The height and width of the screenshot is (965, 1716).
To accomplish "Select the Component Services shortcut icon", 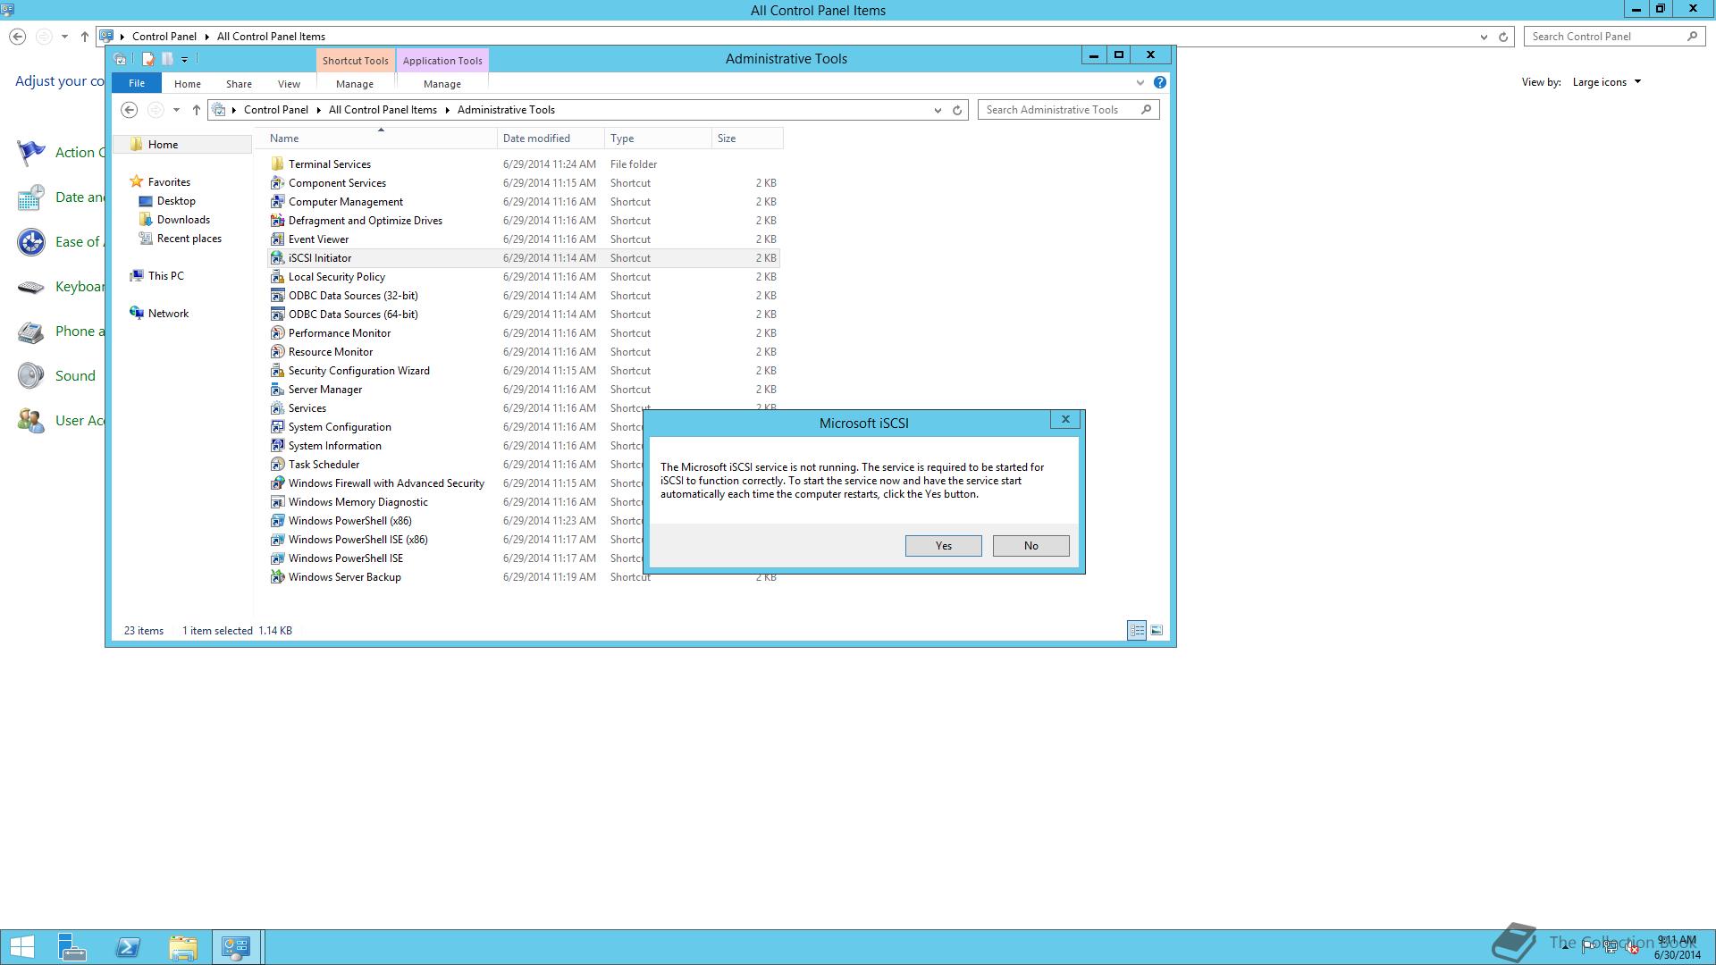I will coord(277,182).
